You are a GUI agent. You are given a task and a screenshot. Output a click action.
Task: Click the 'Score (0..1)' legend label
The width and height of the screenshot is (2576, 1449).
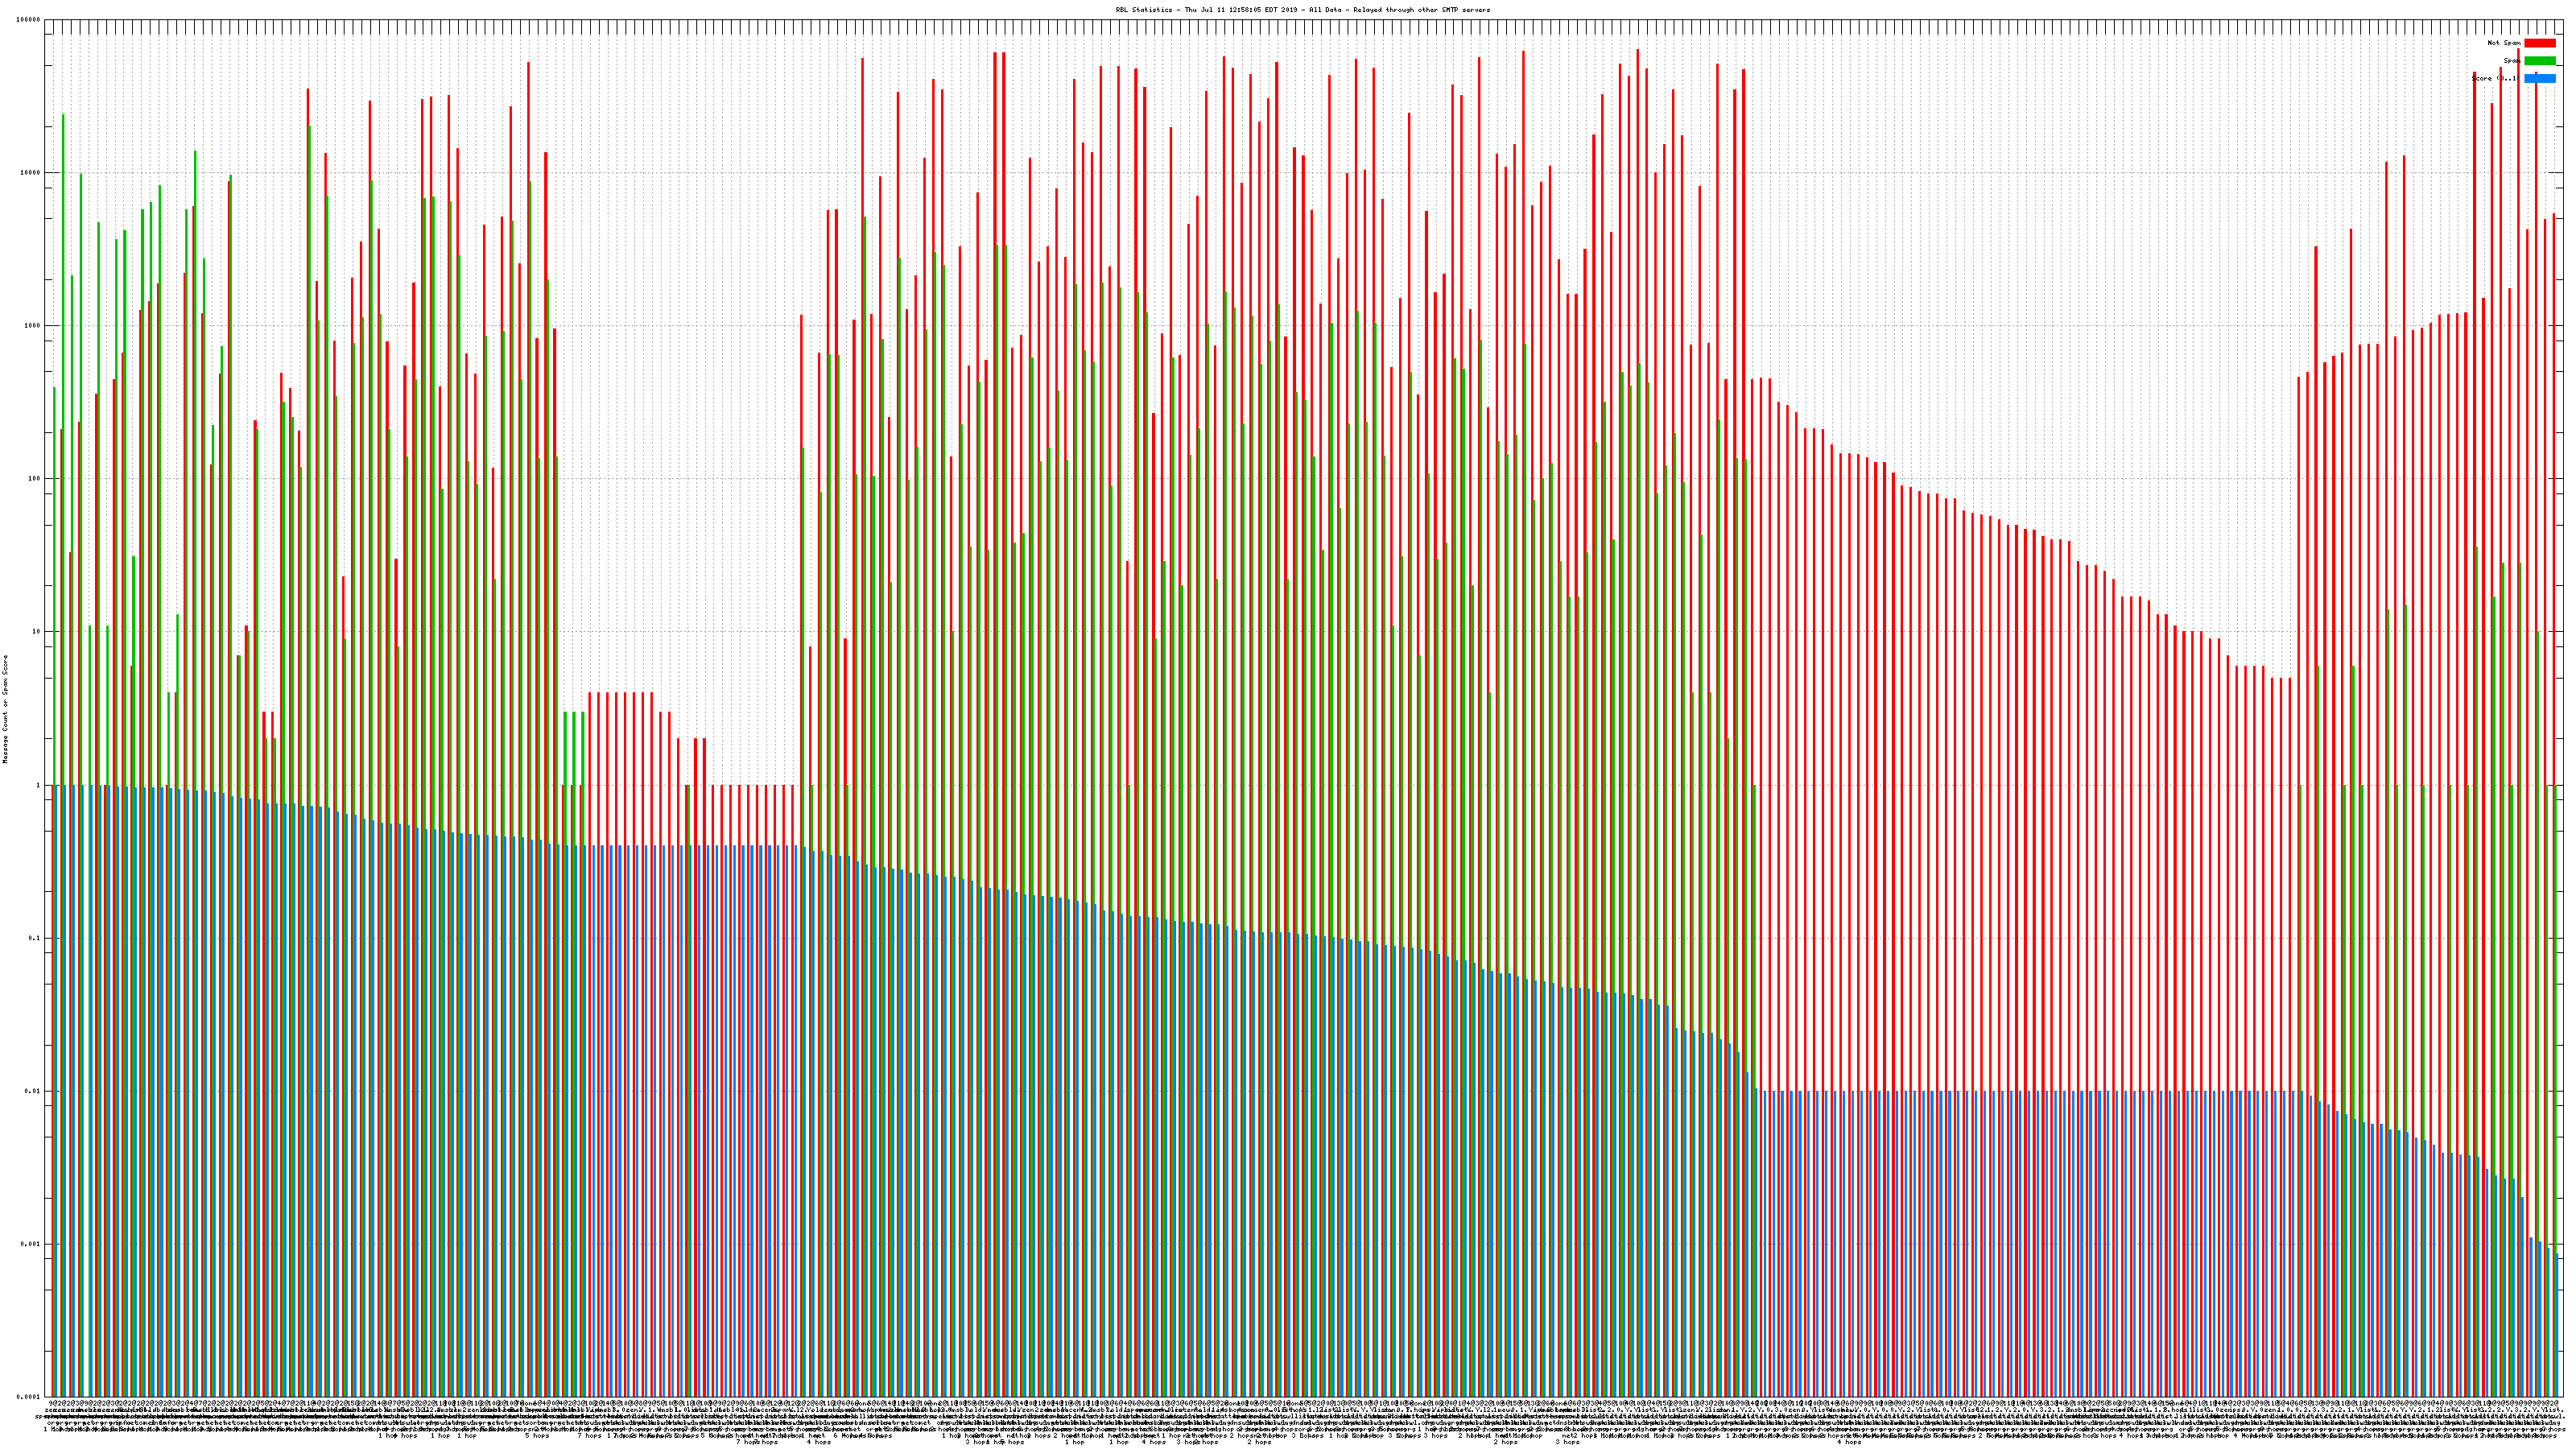(x=2494, y=78)
